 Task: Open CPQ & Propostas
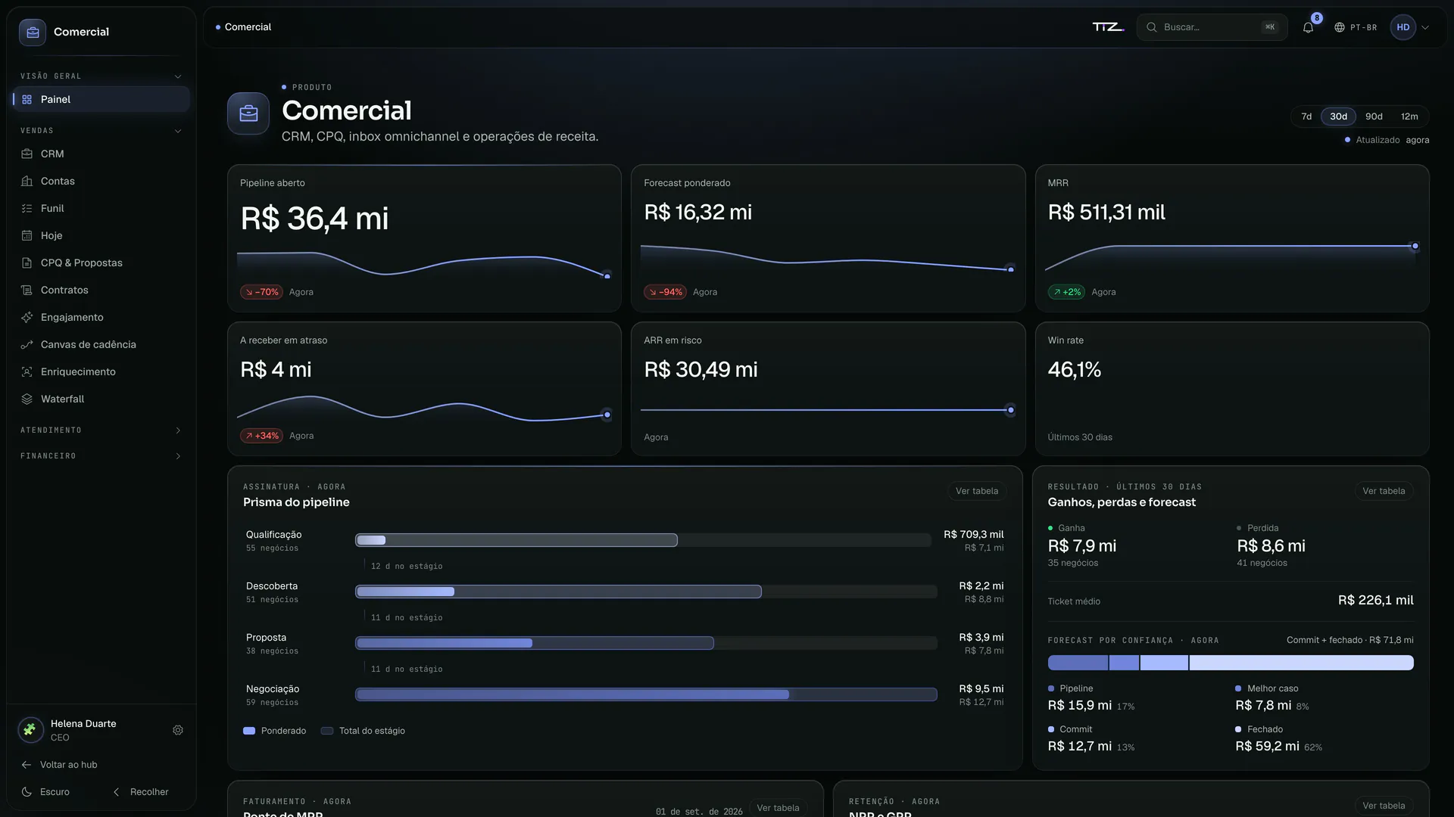pyautogui.click(x=100, y=262)
